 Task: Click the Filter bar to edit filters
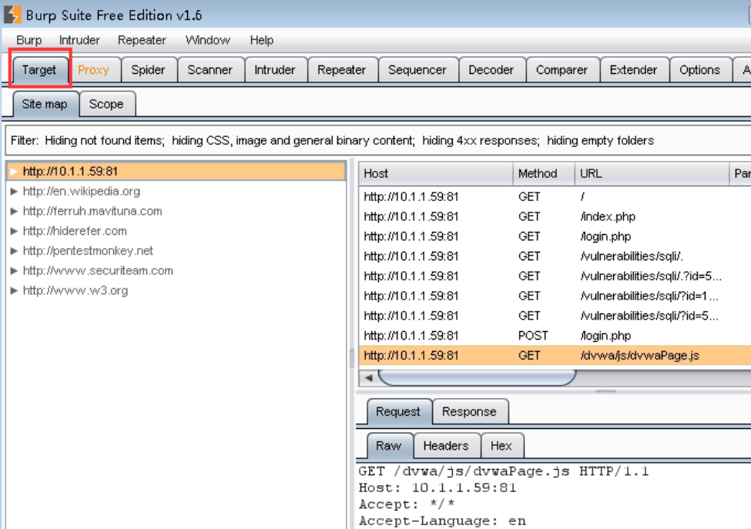click(x=378, y=140)
